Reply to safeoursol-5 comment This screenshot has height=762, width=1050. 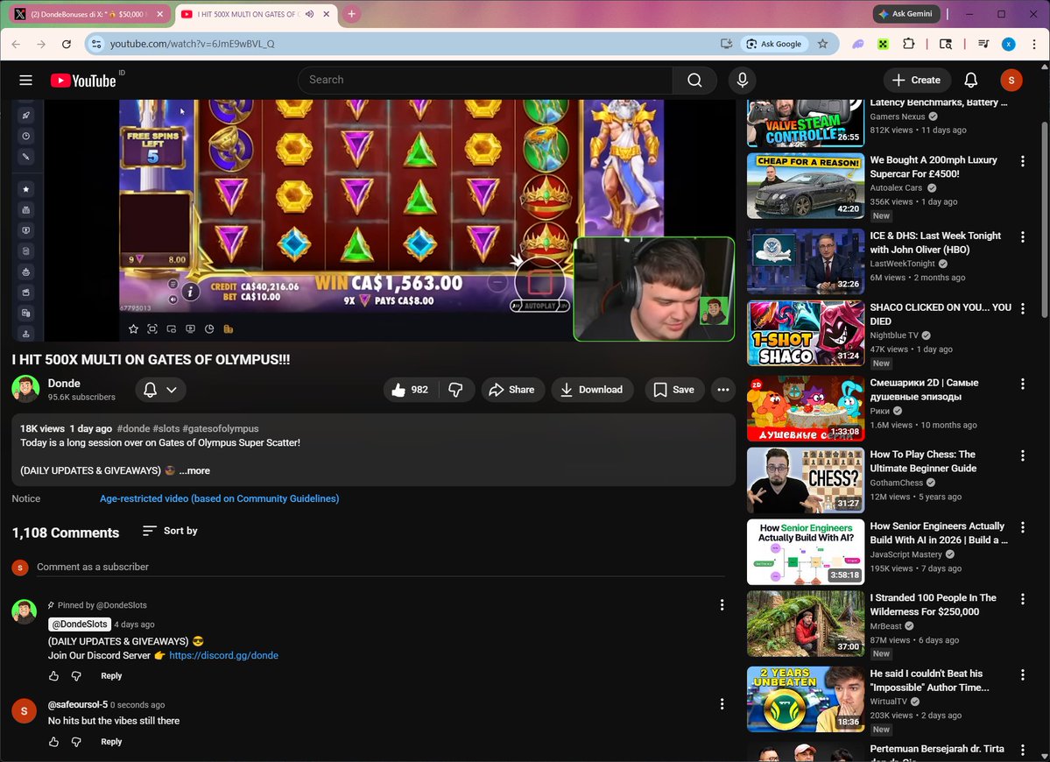[111, 742]
